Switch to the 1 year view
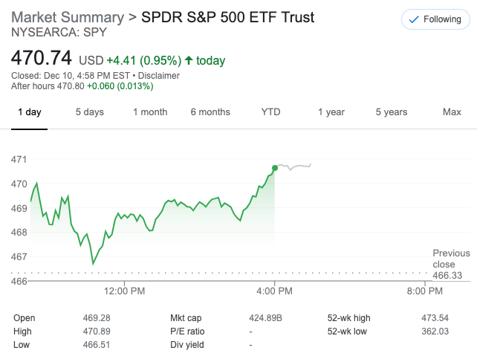Screen dimensions: 477x359 pyautogui.click(x=331, y=112)
